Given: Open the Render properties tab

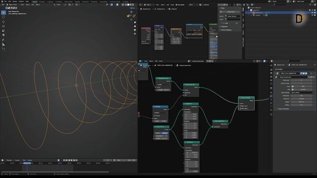Looking at the screenshot, I should 271,70.
